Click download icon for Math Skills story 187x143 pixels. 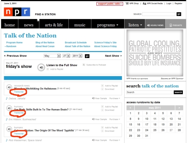[102, 110]
